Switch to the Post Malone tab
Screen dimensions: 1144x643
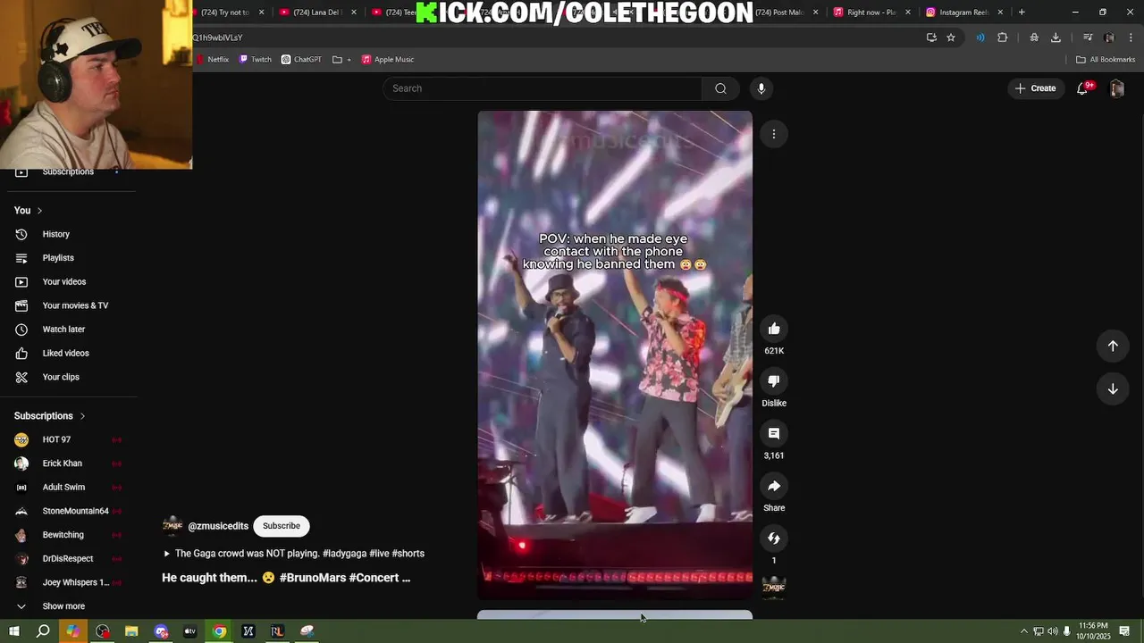click(781, 13)
